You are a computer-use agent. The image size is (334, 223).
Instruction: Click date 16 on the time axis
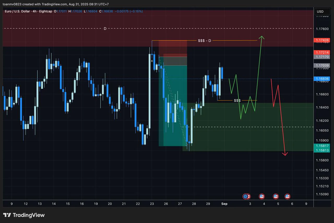82,204
